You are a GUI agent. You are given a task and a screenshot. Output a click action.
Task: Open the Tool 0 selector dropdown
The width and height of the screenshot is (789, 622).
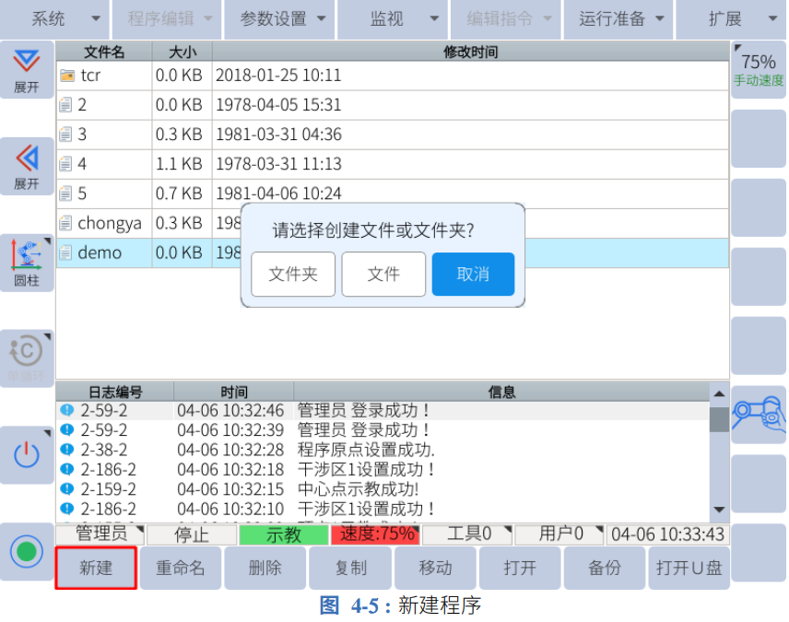pos(468,534)
